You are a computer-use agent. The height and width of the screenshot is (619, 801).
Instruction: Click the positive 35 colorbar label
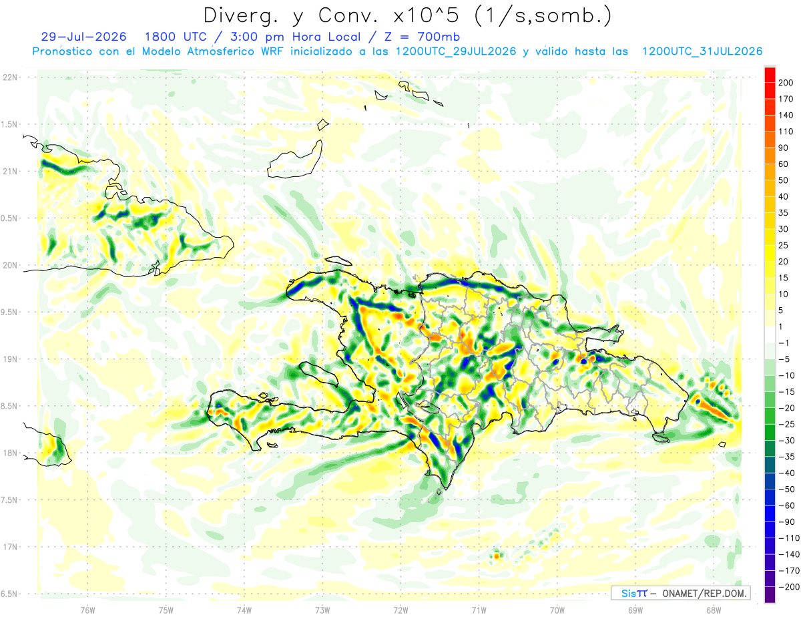pos(784,213)
